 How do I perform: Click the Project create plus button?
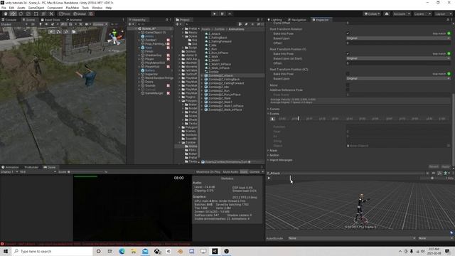pyautogui.click(x=178, y=24)
